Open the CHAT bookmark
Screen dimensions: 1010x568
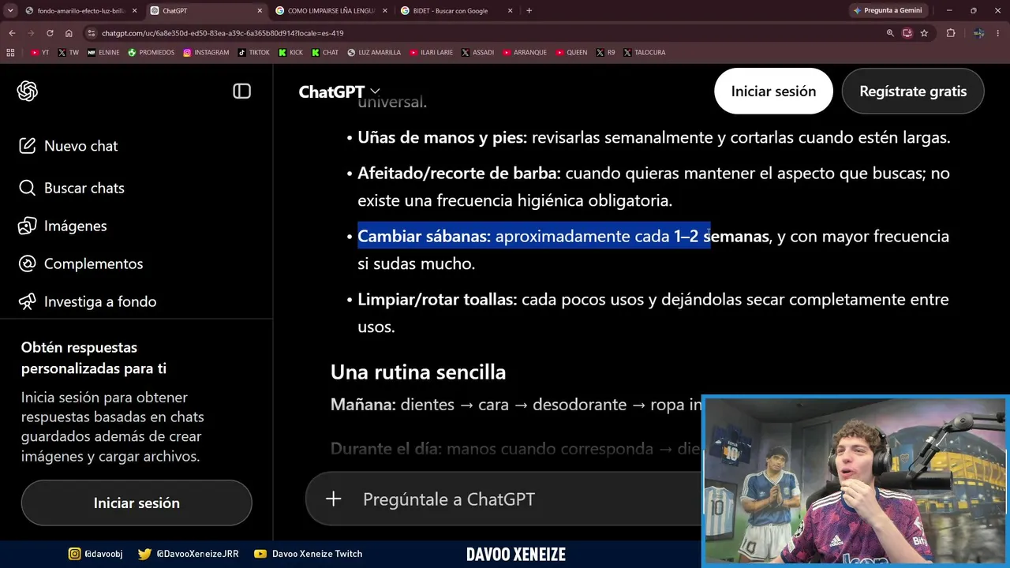pos(325,53)
